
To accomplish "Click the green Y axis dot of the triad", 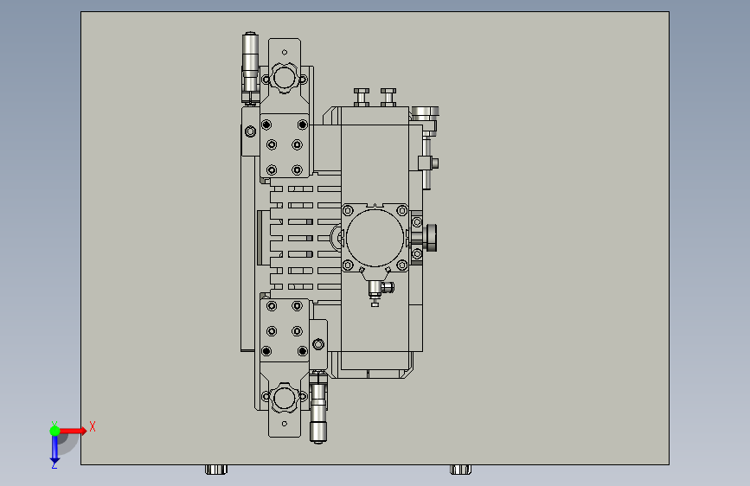I will pos(54,431).
